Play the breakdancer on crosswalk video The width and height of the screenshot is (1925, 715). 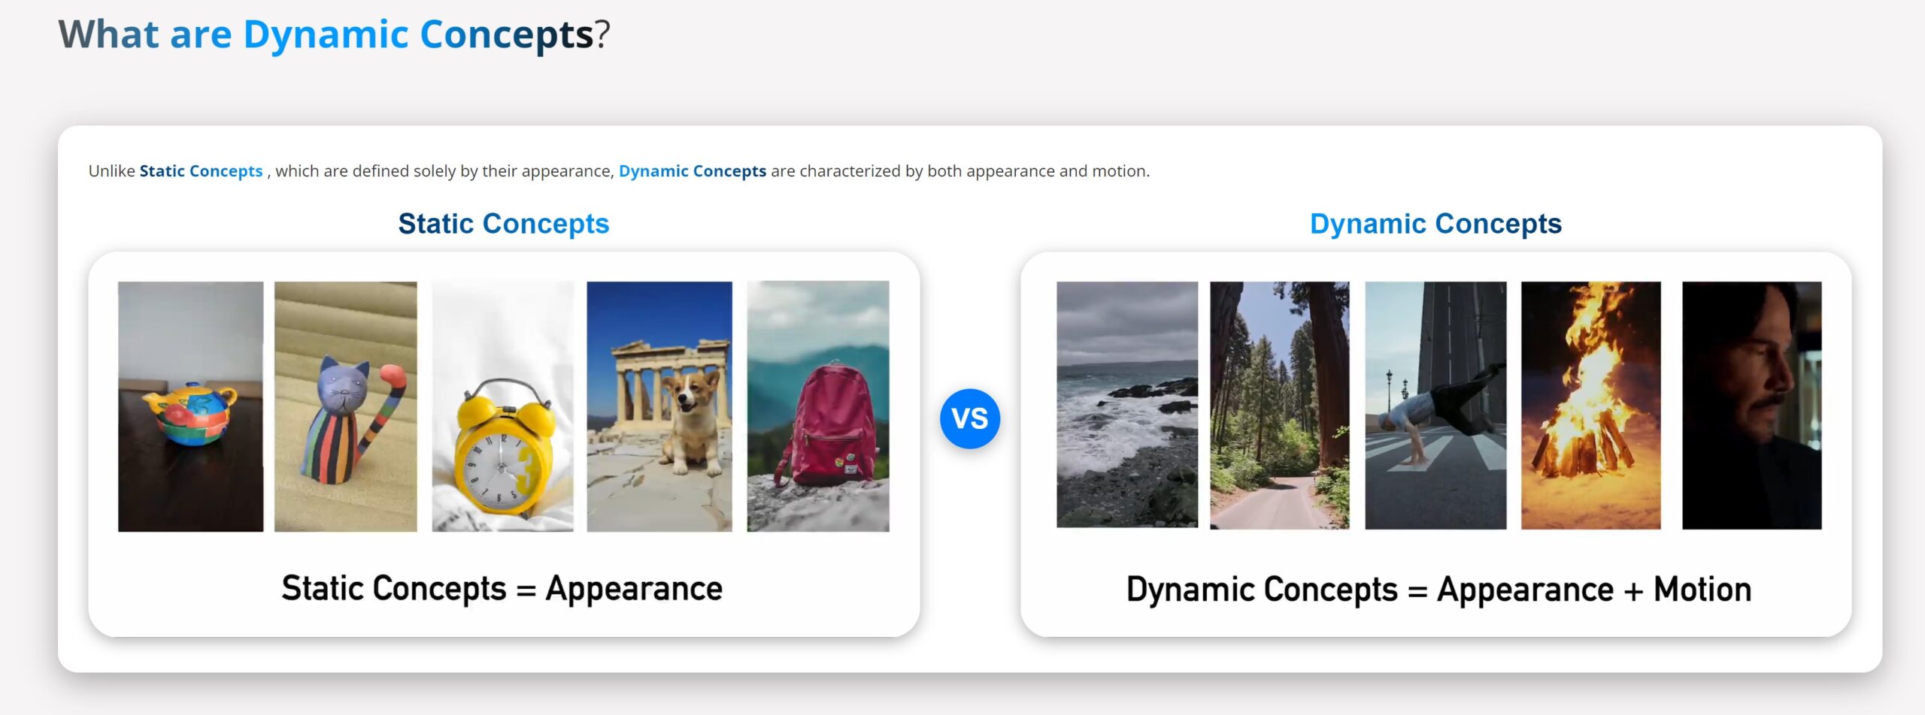pos(1435,406)
